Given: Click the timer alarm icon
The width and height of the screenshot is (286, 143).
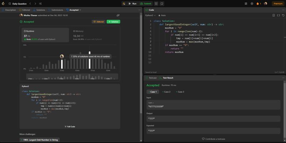Looking at the screenshot, I should 156,4.
